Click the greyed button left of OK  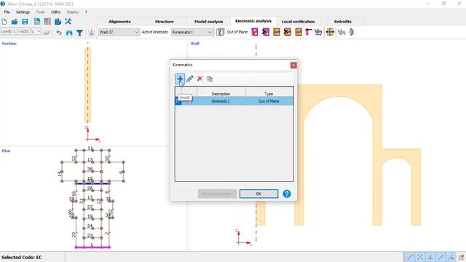[217, 194]
